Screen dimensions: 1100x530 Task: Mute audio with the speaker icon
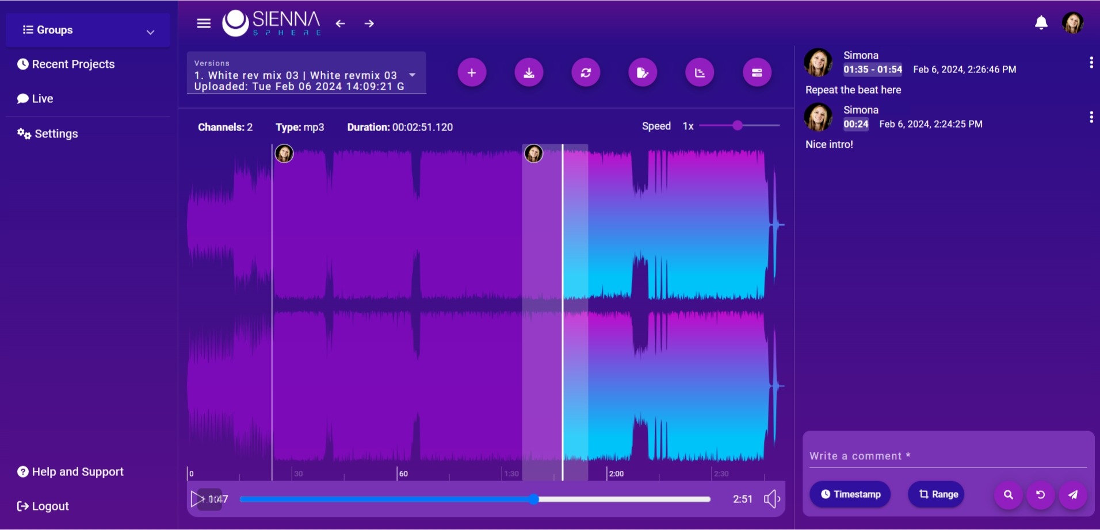tap(771, 499)
